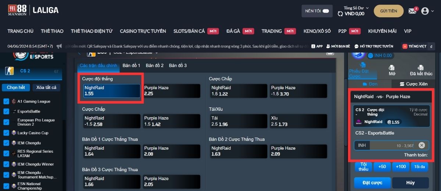This screenshot has width=441, height=191.
Task: Open the KENO/XỔ SỐ menu
Action: pyautogui.click(x=317, y=31)
